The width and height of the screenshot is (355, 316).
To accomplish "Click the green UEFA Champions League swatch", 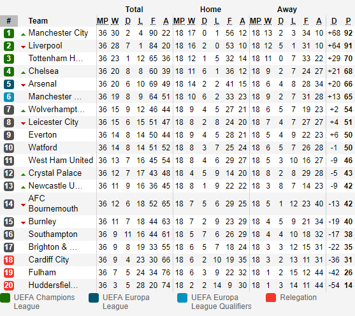I will (5, 298).
